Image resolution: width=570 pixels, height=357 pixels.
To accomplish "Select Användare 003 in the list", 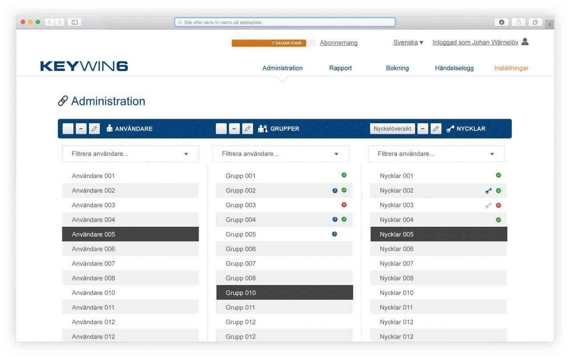I will (x=130, y=205).
